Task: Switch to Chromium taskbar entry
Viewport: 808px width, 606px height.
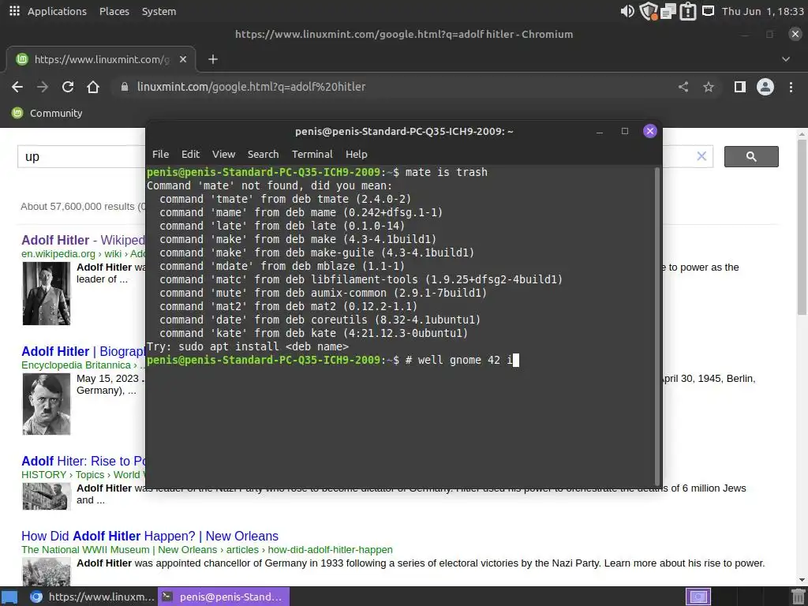Action: click(92, 597)
